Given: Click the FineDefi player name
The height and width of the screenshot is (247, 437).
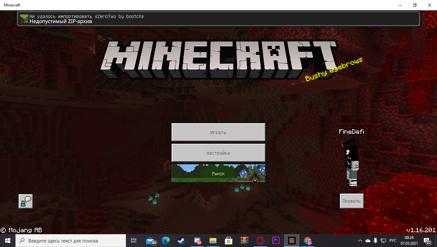Looking at the screenshot, I should [352, 132].
